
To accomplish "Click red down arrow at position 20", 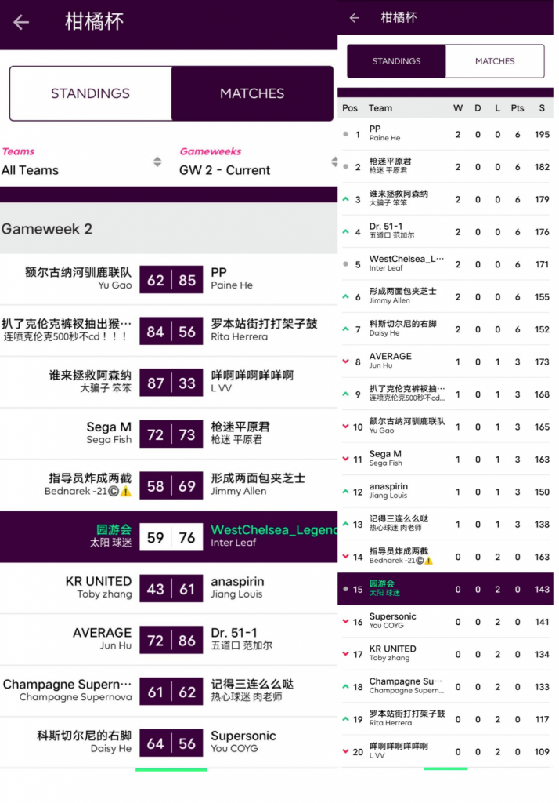I will click(346, 751).
